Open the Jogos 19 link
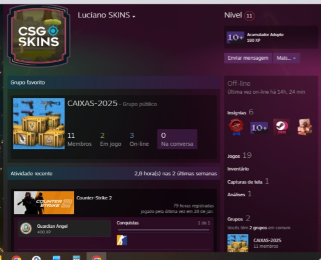 (x=239, y=155)
